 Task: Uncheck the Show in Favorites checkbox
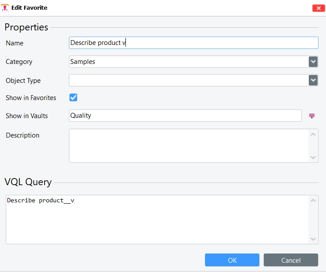click(x=73, y=97)
